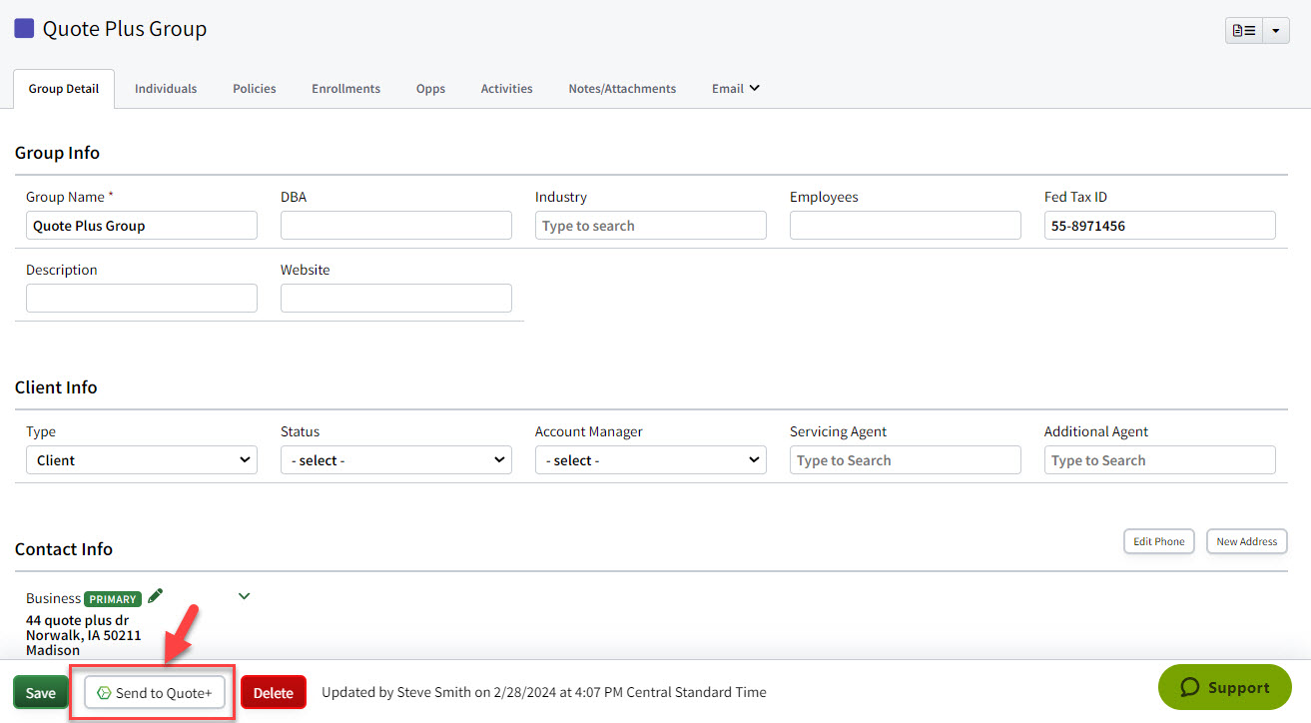Image resolution: width=1311 pixels, height=723 pixels.
Task: Open the dropdown arrow next to document view icon
Action: point(1276,30)
